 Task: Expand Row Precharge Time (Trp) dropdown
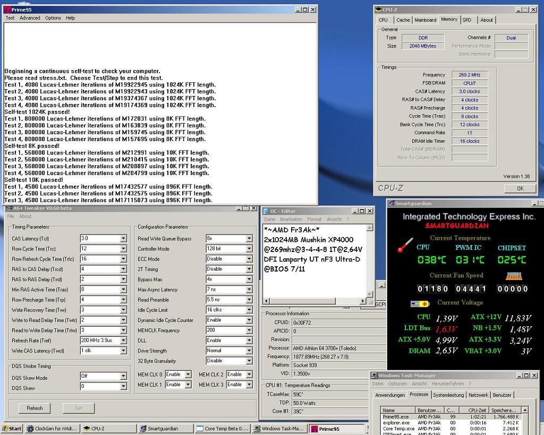123,300
